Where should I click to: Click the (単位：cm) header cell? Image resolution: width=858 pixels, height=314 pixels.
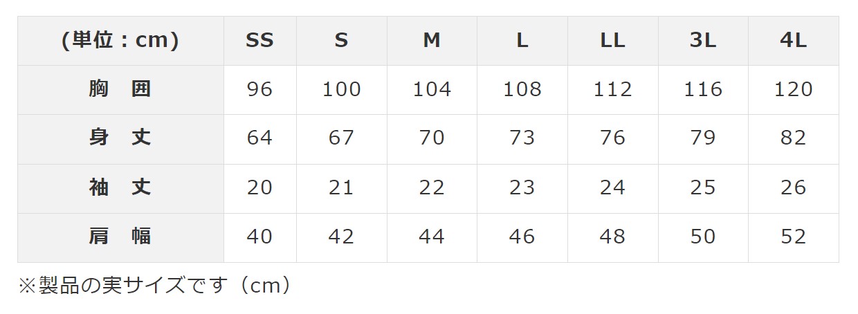click(x=120, y=41)
